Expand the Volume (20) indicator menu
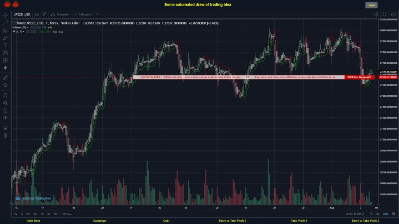Viewport: 399px width, 224px height. (x=28, y=28)
